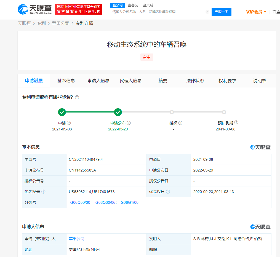280x257 pixels.
Task: Click the help icon next to 预估到期
Action: [x=236, y=123]
